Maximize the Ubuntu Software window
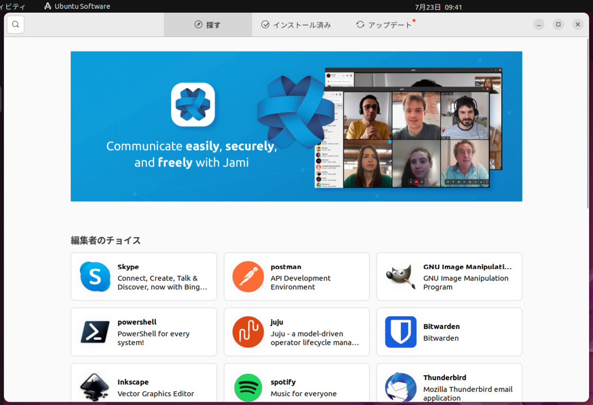593x405 pixels. pos(558,25)
